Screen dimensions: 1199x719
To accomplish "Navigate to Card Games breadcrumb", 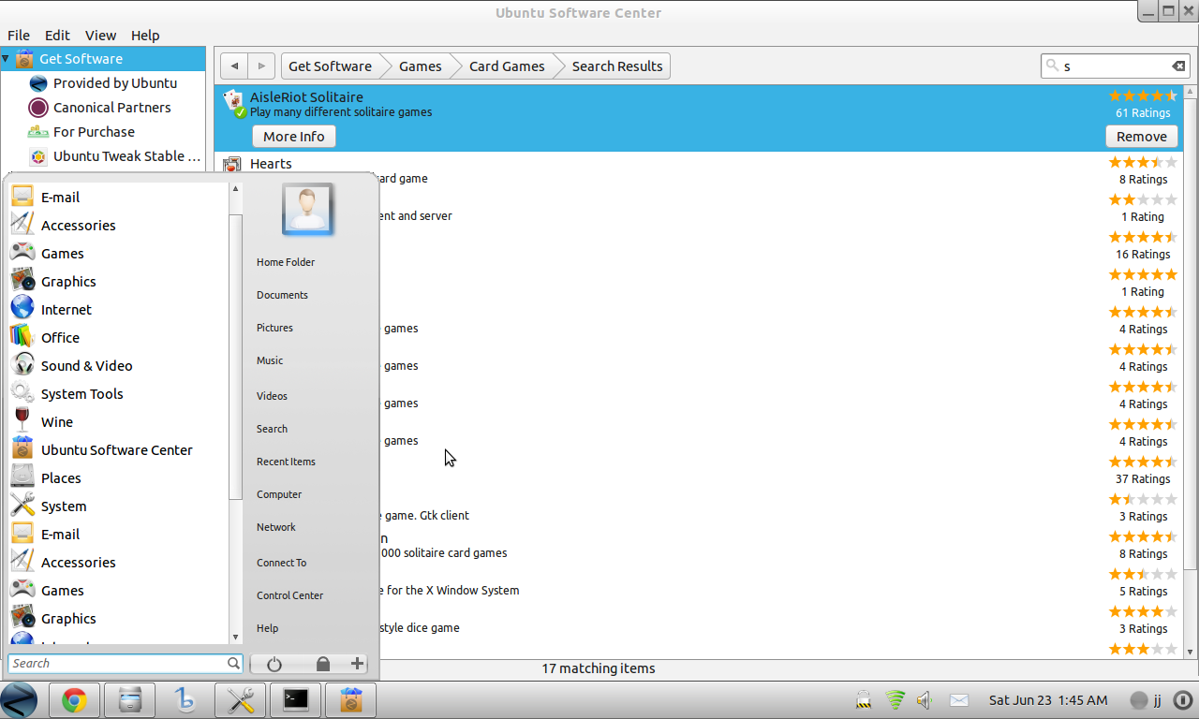I will [x=507, y=66].
